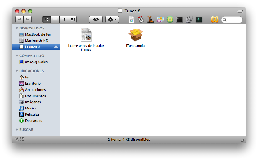Expand the BUSCAR section
This screenshot has height=160, width=258.
[x=17, y=130]
